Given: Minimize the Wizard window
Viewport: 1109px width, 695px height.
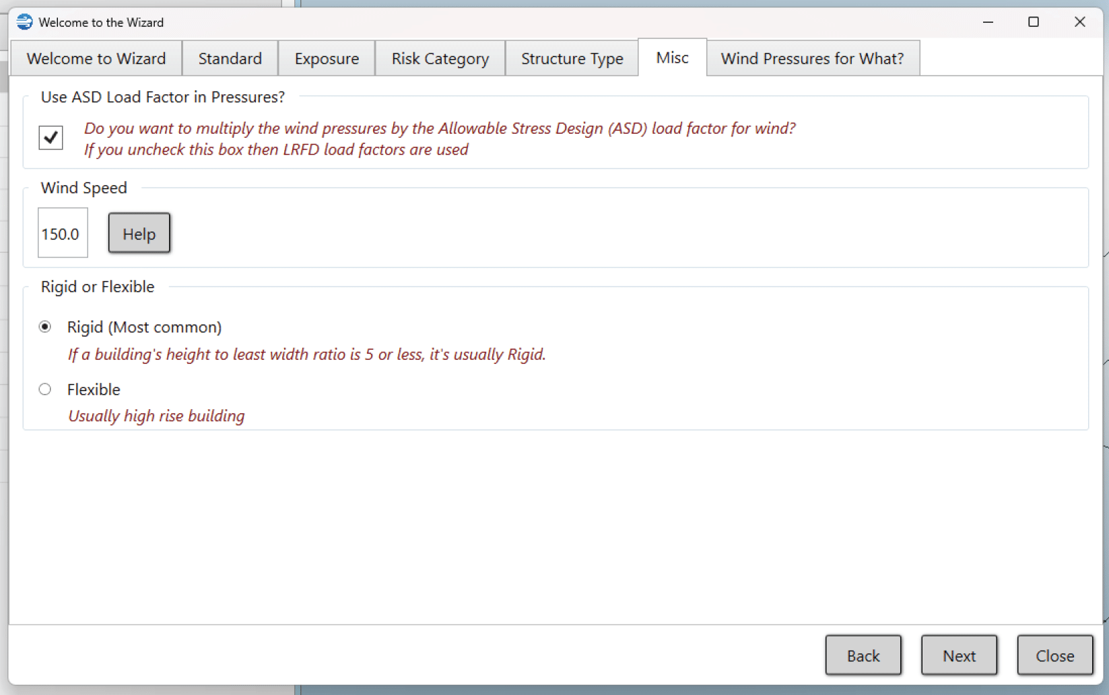Looking at the screenshot, I should (988, 22).
